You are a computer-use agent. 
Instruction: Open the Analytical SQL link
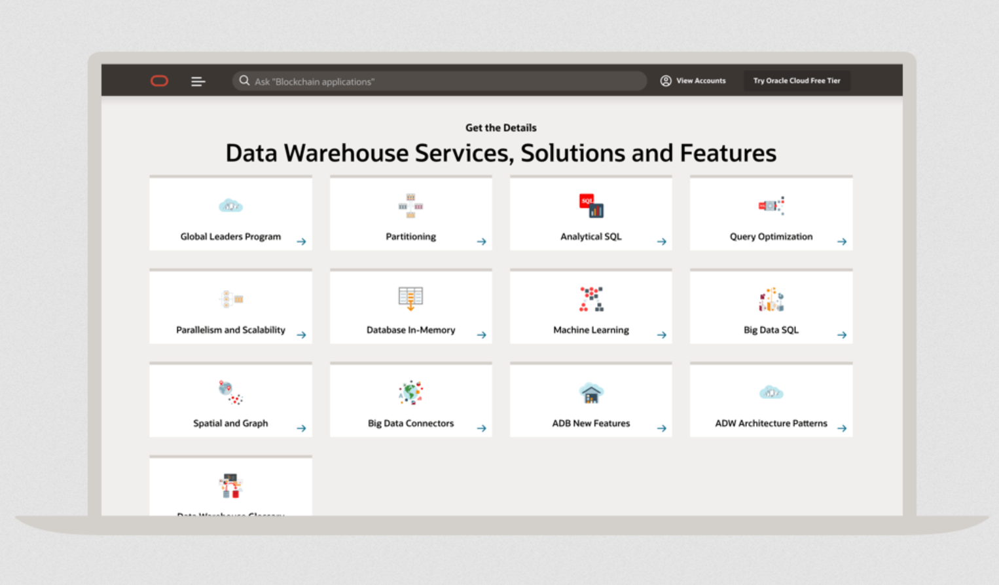click(591, 236)
